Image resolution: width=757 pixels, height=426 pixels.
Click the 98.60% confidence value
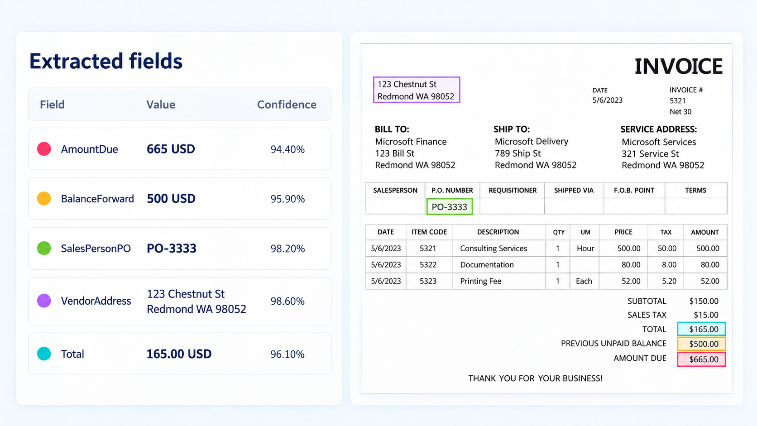287,301
